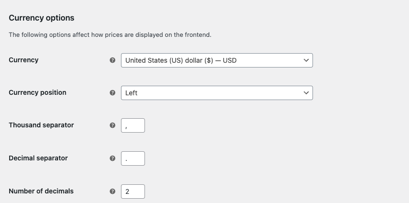Open the Currency dropdown showing US dollar

tap(217, 60)
